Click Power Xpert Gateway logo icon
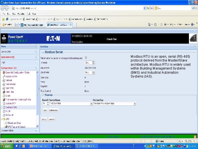Image resolution: width=198 pixels, height=149 pixels. tap(4, 39)
